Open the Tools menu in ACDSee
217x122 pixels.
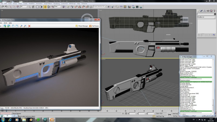5,23
